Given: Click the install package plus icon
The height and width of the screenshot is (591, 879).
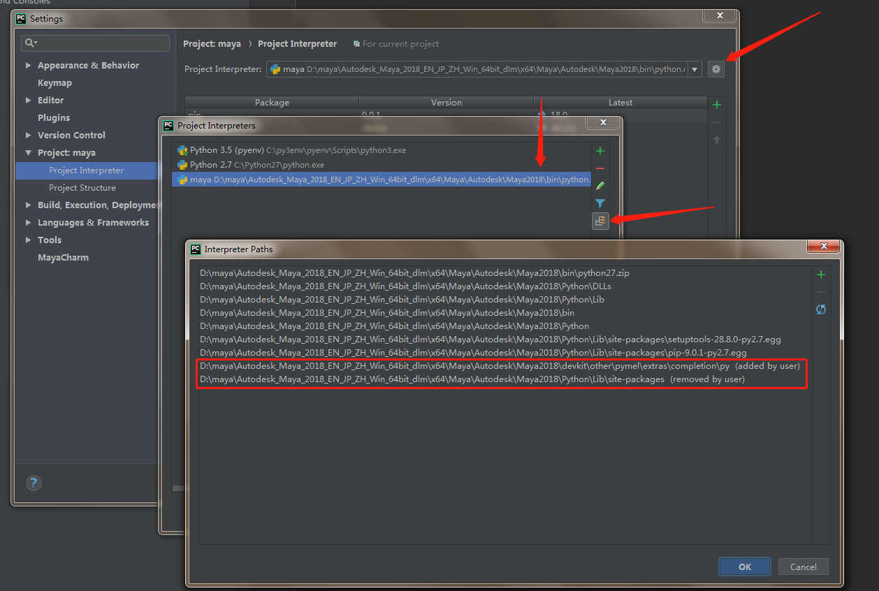Looking at the screenshot, I should pyautogui.click(x=716, y=105).
